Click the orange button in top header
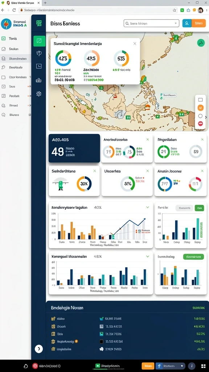Screen dimensions: 209x372 198,23
